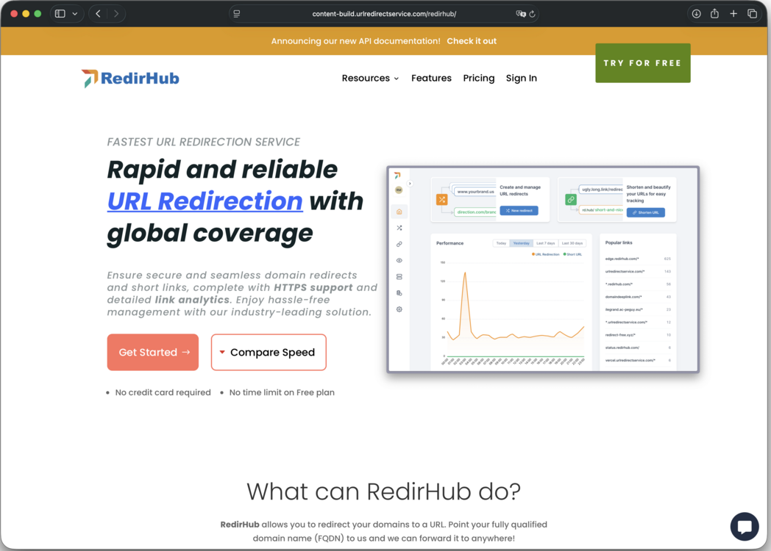Viewport: 771px width, 551px height.
Task: Click the link chain icon in dashboard sidebar
Action: click(399, 244)
